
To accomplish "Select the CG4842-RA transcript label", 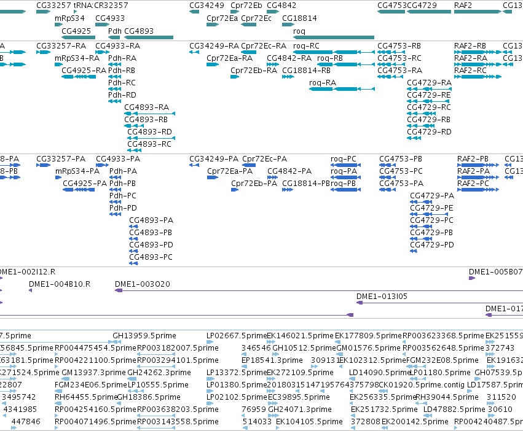I will click(x=289, y=58).
